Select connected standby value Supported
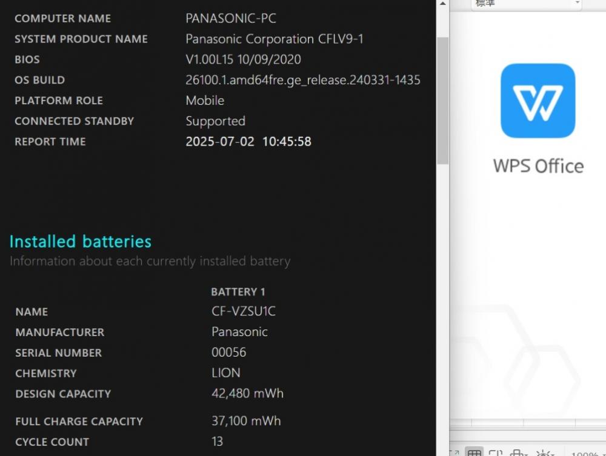The width and height of the screenshot is (606, 456). 215,121
